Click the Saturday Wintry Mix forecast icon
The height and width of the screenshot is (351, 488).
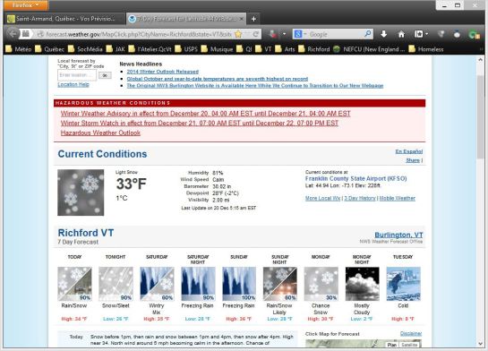coord(157,284)
